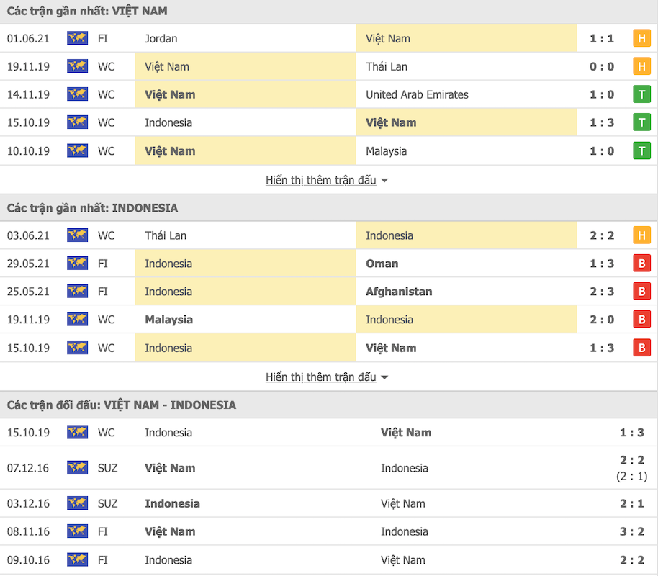
Task: Click the world flag icon for Jordan match
Action: [77, 38]
